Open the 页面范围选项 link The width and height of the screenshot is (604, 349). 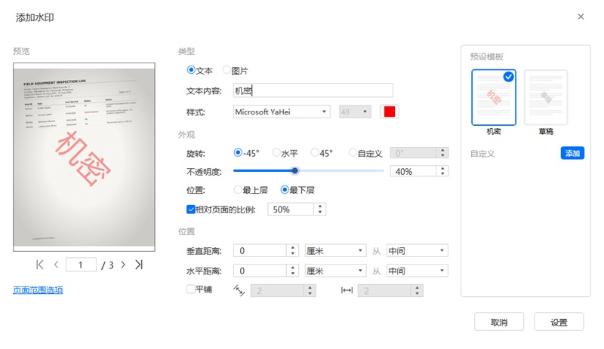pos(38,289)
